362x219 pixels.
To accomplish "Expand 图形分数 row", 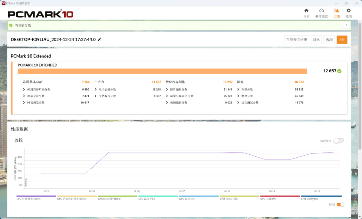I will coord(238,89).
